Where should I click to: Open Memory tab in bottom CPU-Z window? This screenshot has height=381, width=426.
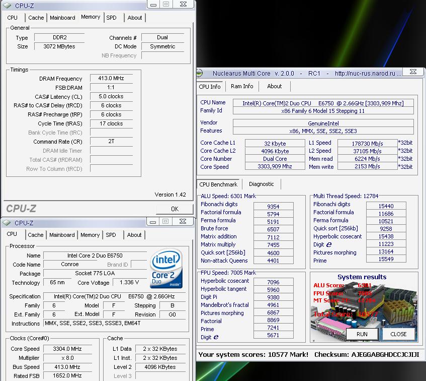coord(90,235)
